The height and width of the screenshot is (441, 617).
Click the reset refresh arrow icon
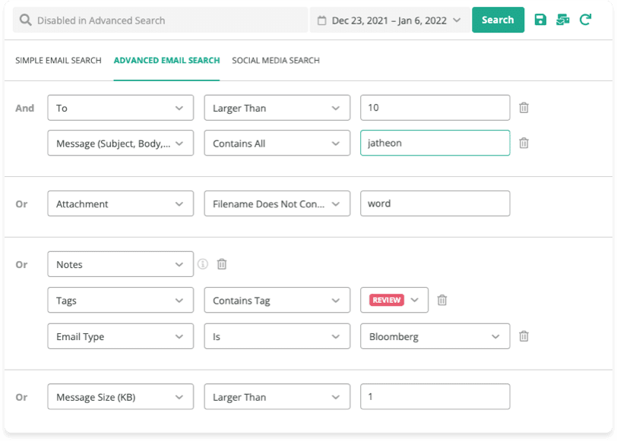coord(586,20)
